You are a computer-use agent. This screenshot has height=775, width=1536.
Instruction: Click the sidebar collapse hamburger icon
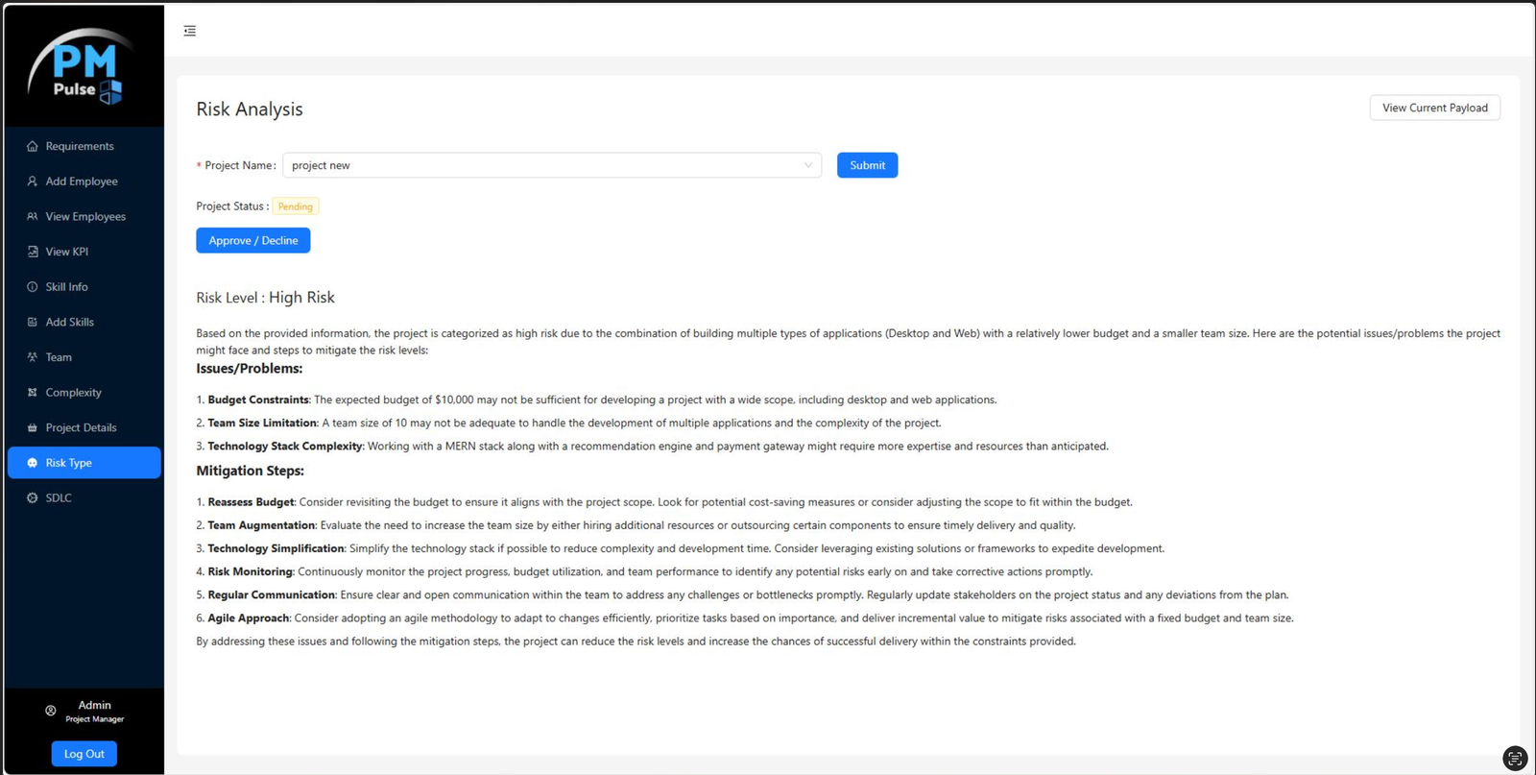tap(190, 31)
